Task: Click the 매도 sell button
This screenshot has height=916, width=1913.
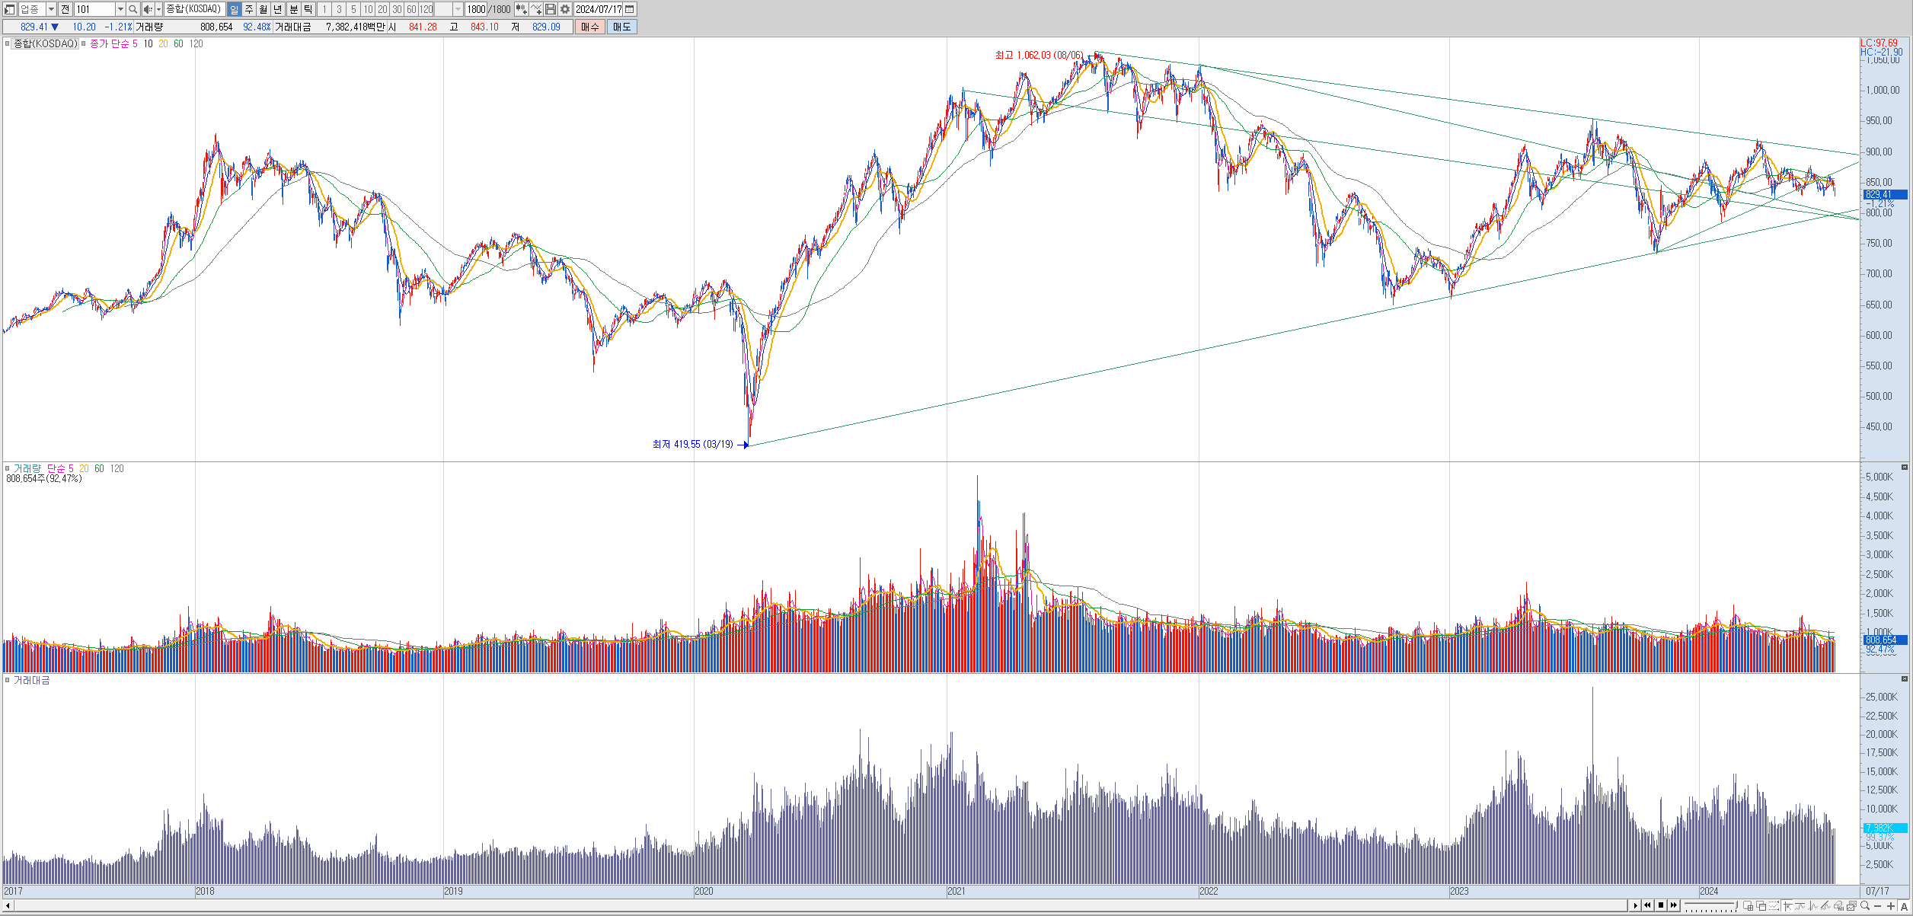Action: point(622,27)
